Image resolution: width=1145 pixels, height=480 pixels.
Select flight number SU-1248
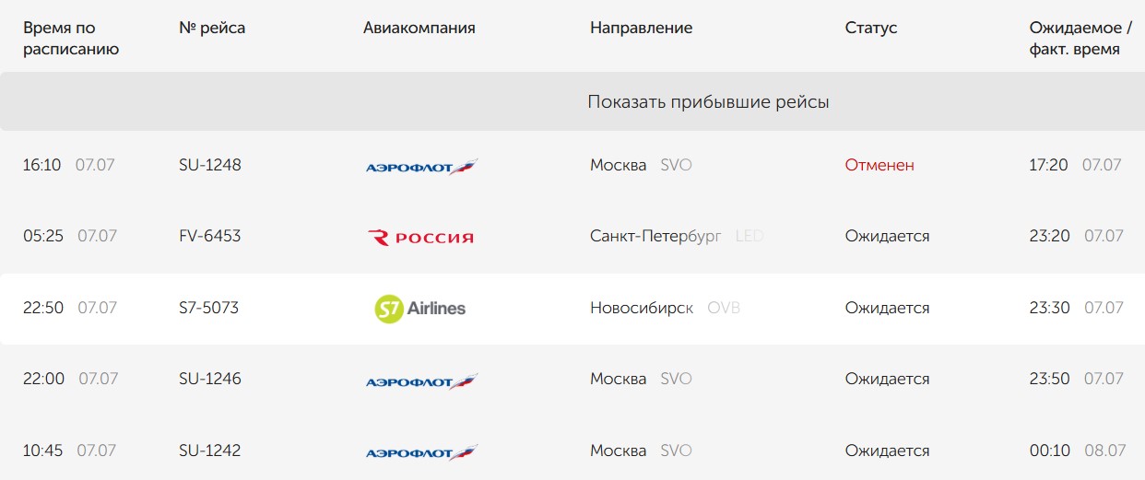pyautogui.click(x=209, y=165)
